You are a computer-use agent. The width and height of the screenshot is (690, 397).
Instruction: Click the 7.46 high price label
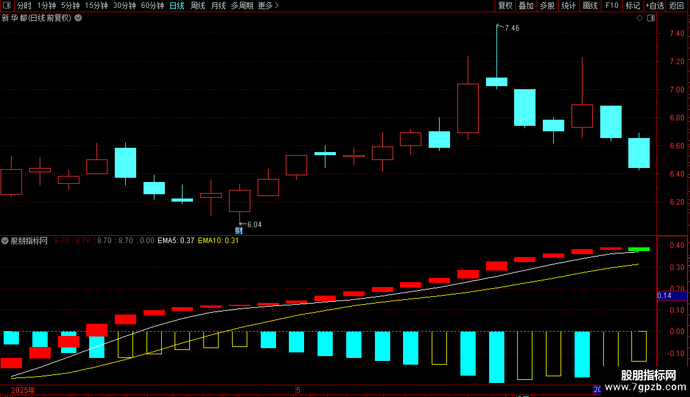point(512,28)
